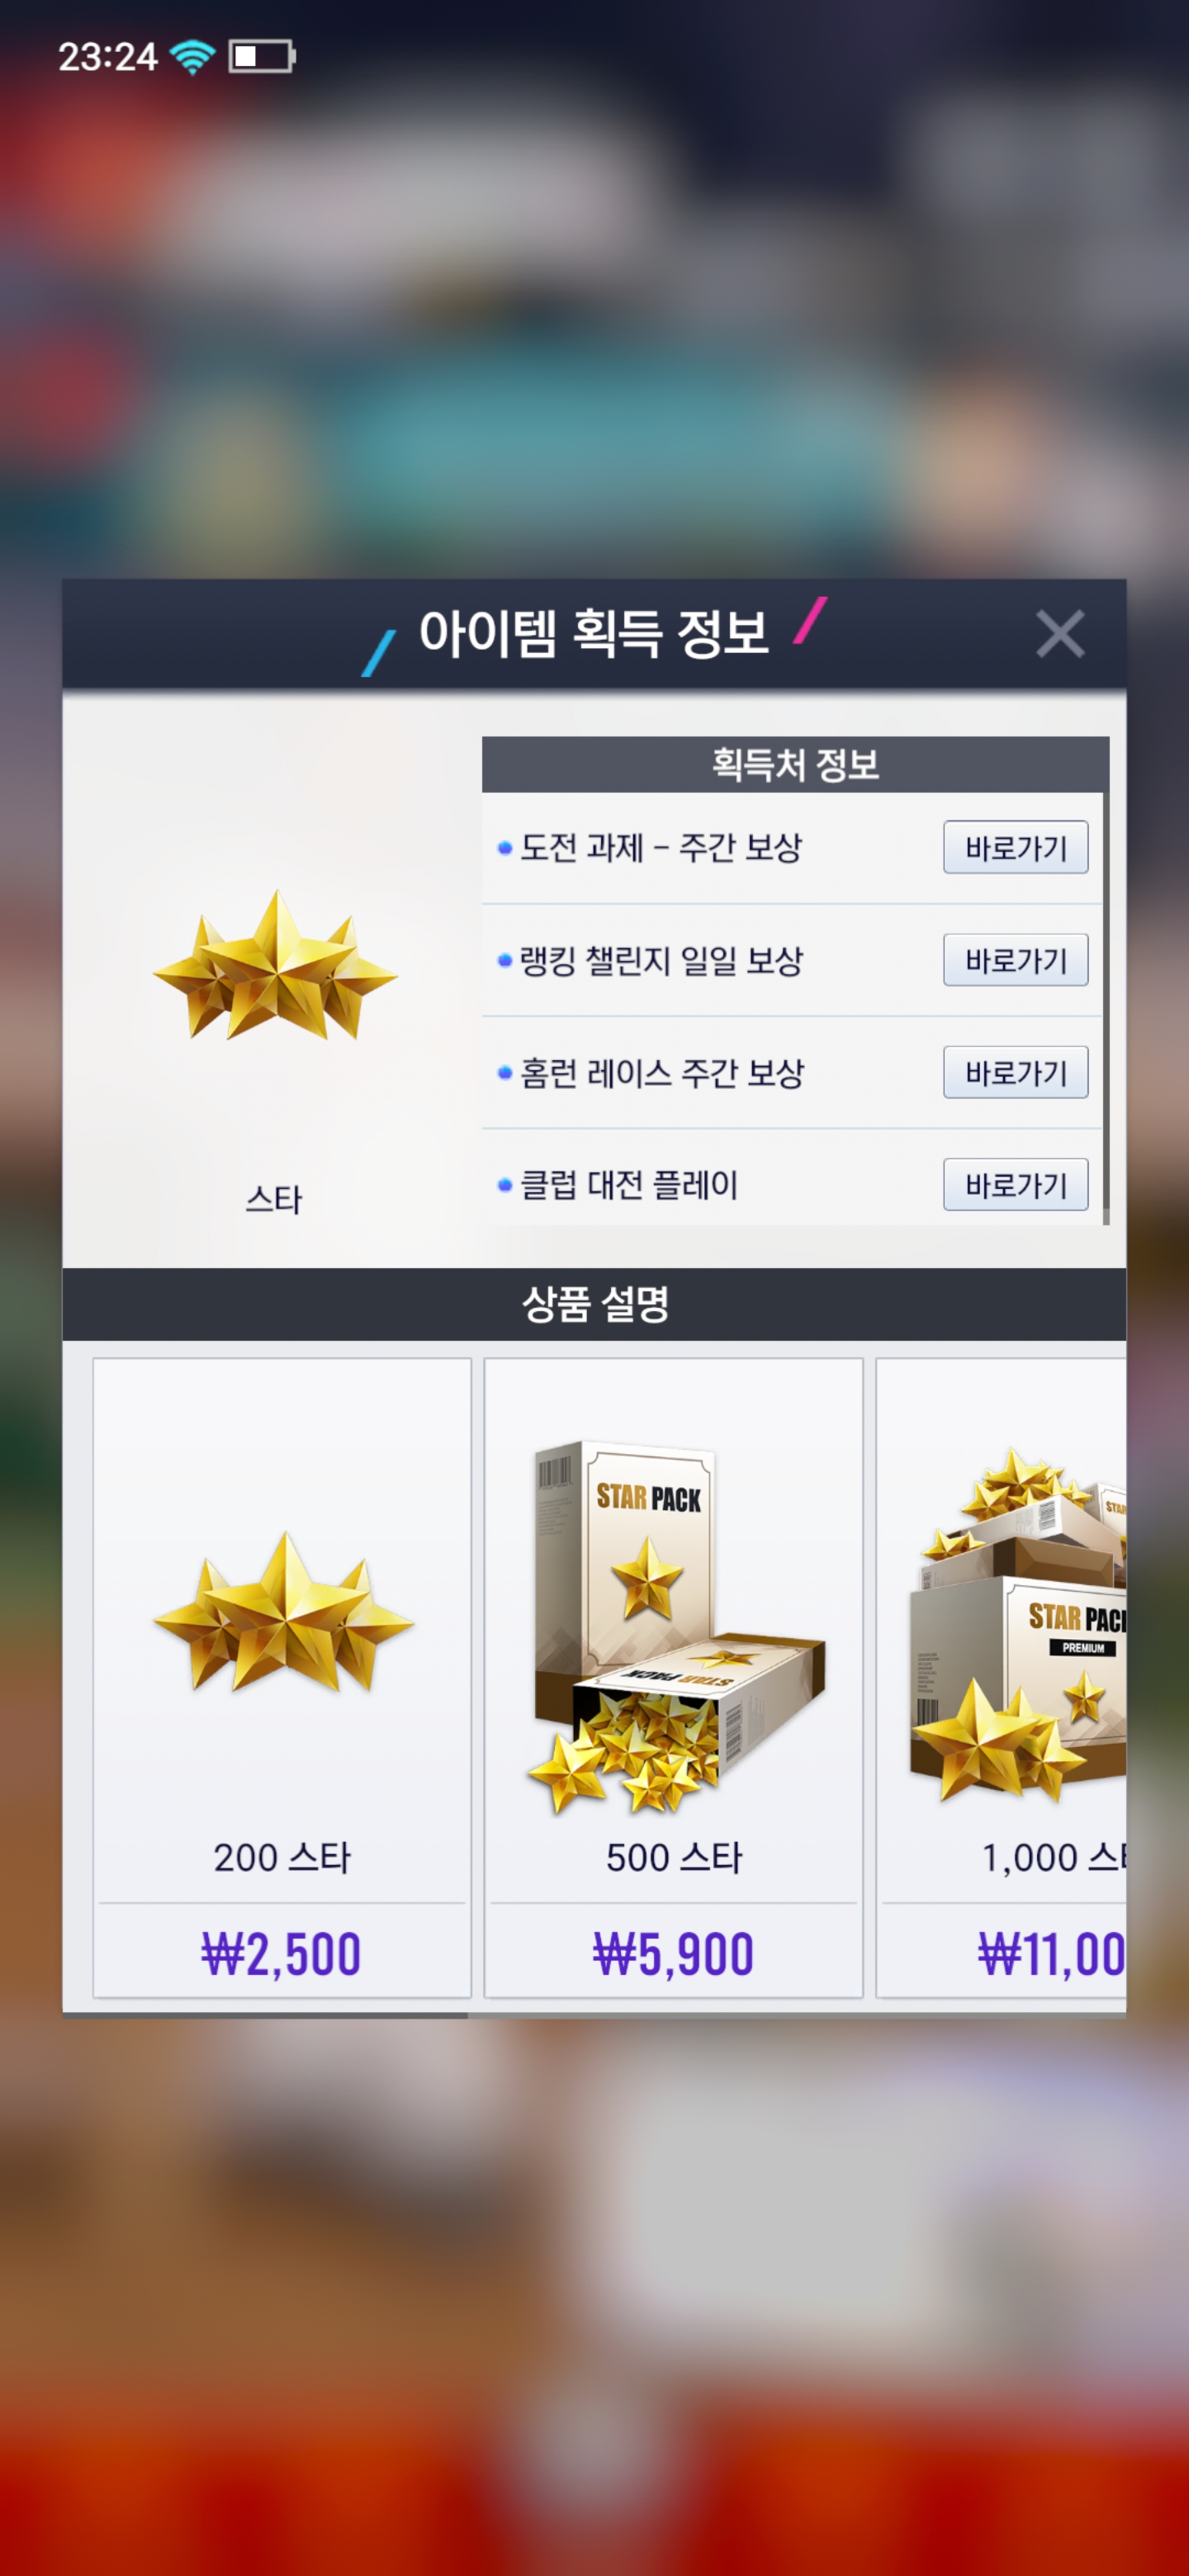Click the 획득처 정보 list vertical scrollbar
This screenshot has width=1189, height=2576.
pyautogui.click(x=1106, y=1008)
